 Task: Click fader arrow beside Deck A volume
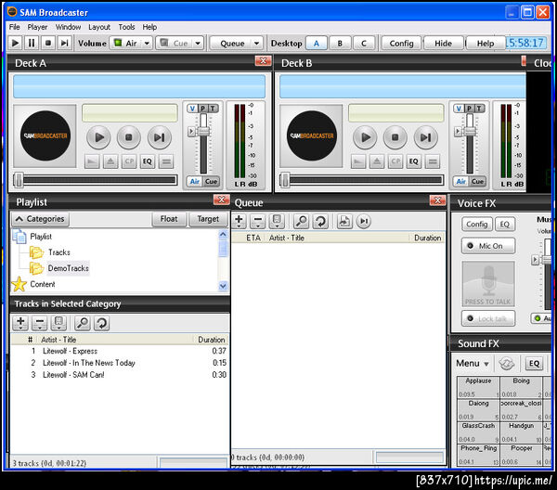pyautogui.click(x=191, y=132)
